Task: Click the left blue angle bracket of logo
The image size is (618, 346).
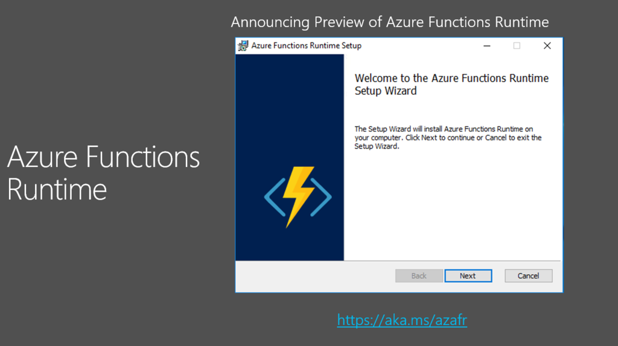Action: click(x=275, y=197)
